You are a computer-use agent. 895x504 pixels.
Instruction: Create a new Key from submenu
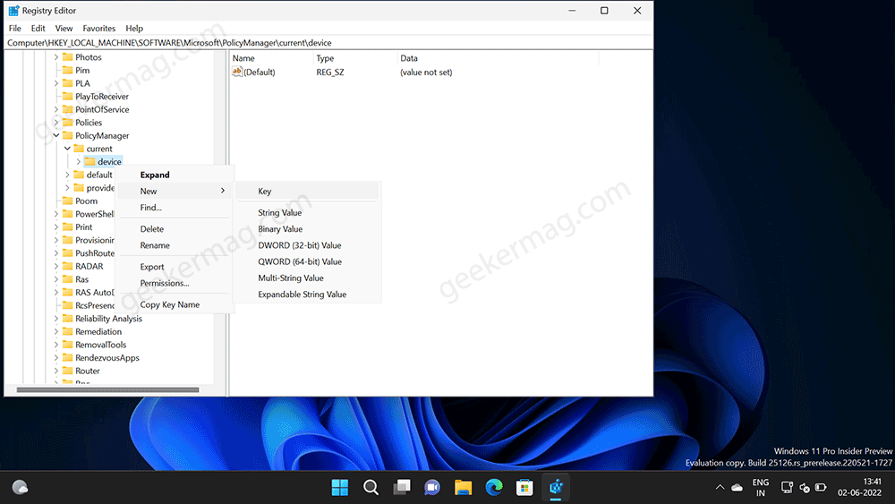tap(308, 192)
